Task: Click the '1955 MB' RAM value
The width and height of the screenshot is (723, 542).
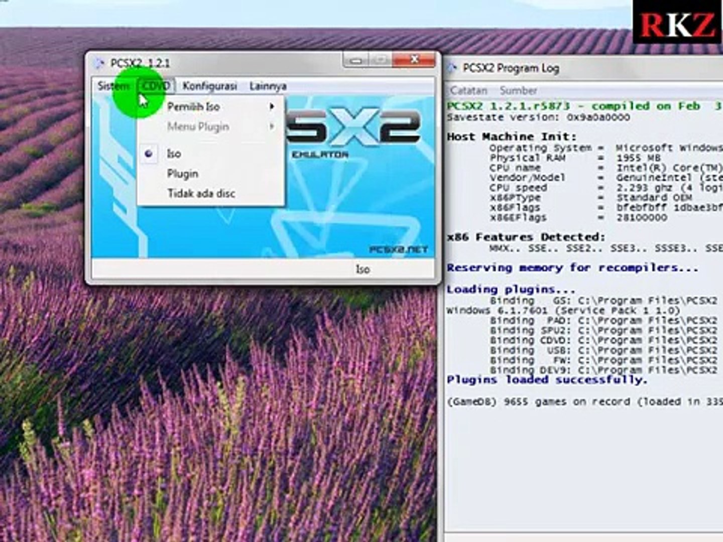Action: tap(639, 158)
